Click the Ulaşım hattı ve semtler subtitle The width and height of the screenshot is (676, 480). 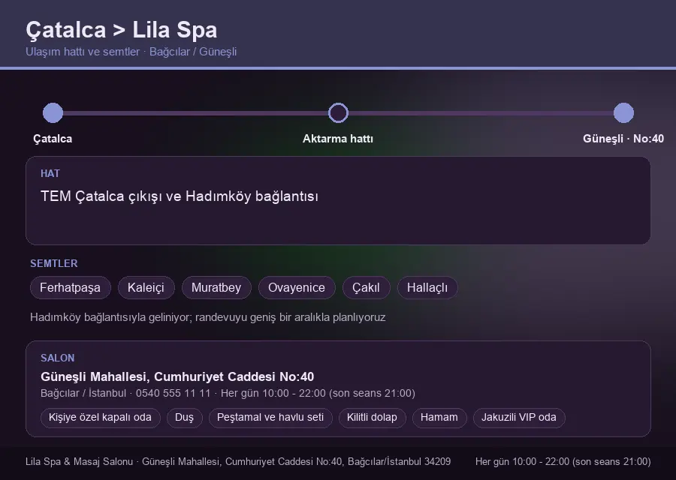[131, 52]
